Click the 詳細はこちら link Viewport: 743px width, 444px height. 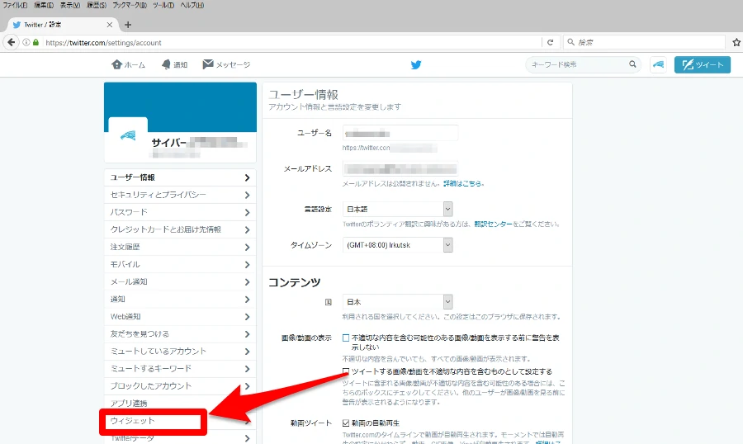(463, 183)
